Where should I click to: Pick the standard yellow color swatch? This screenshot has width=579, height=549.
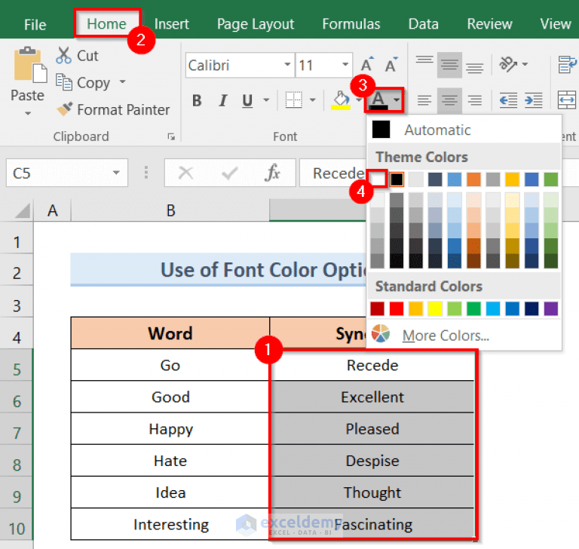pos(435,308)
